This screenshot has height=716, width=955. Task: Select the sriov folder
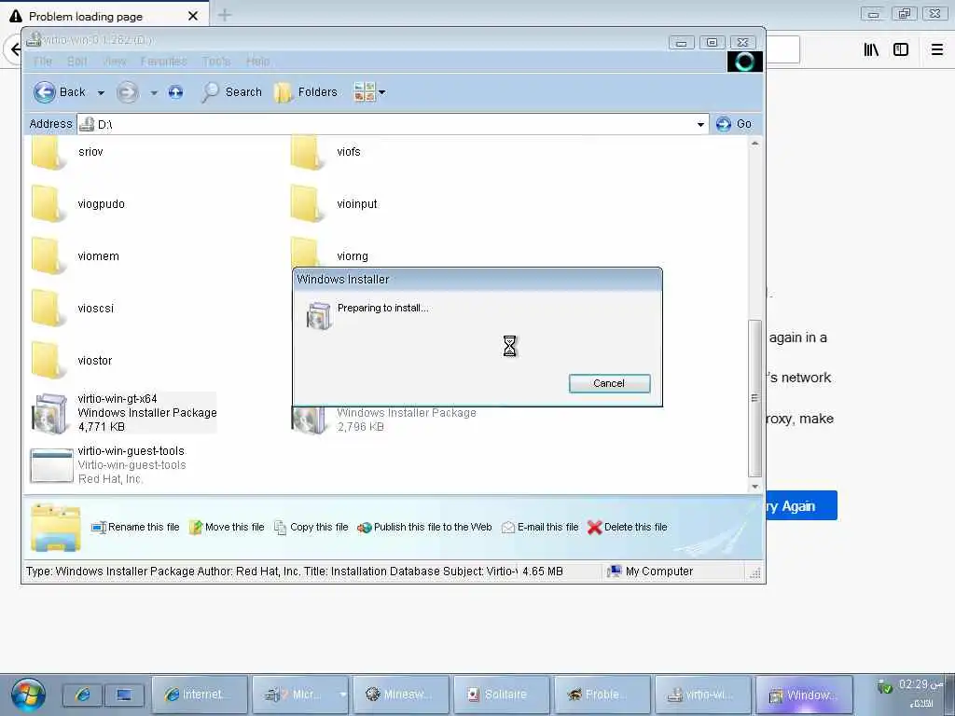[x=67, y=152]
